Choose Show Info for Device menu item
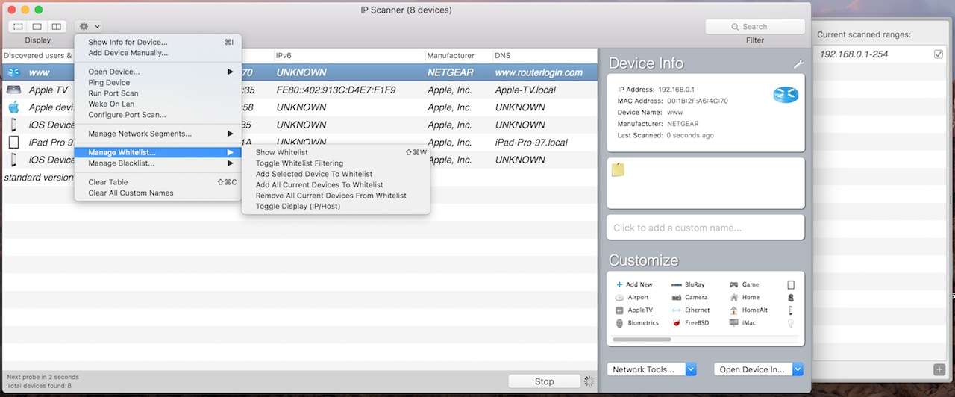955x397 pixels. (157, 43)
